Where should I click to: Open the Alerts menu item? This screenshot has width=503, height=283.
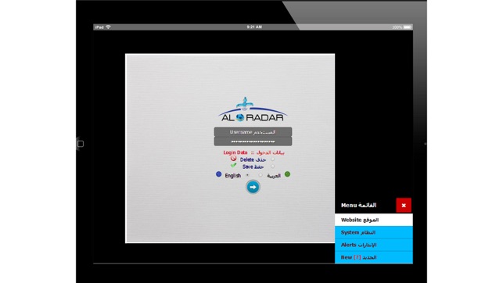tap(374, 245)
